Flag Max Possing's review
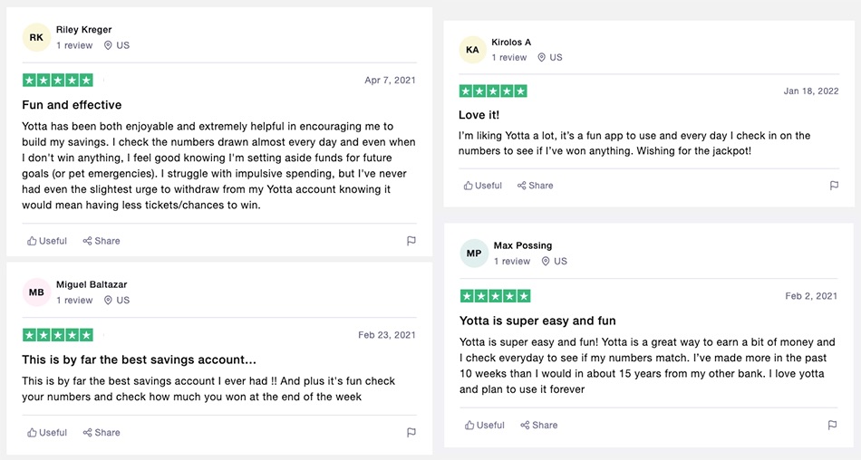This screenshot has width=861, height=460. coord(833,426)
